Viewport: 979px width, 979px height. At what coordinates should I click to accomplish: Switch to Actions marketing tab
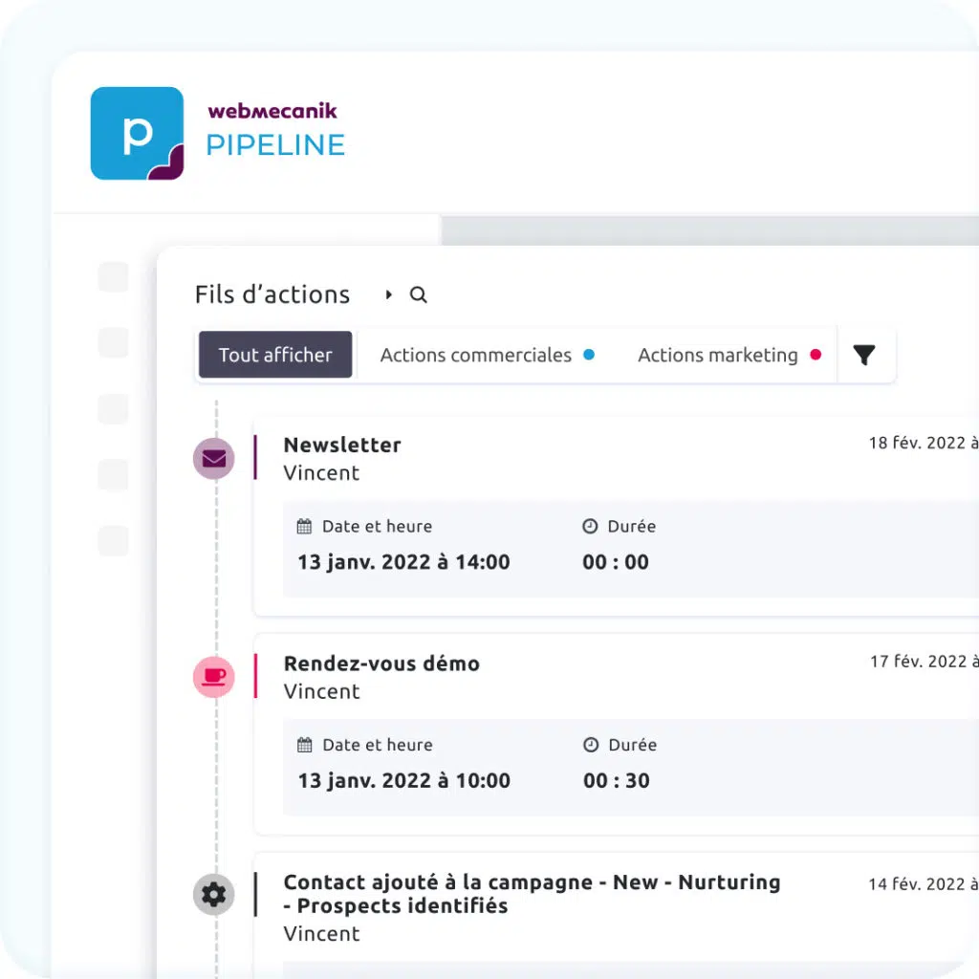click(717, 355)
